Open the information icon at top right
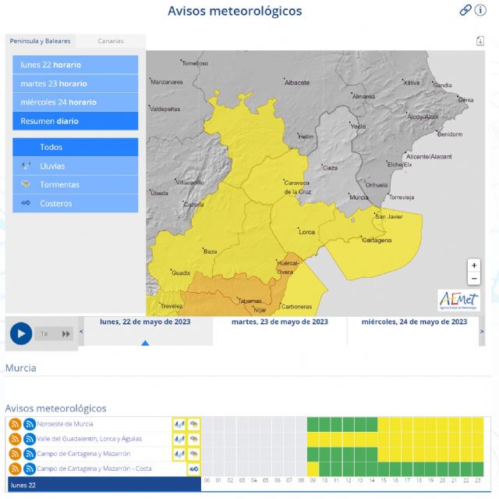The width and height of the screenshot is (499, 499). [480, 10]
